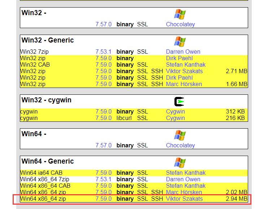The height and width of the screenshot is (209, 268).
Task: Click Darren Owen in the Win32 7zip row
Action: 183,52
